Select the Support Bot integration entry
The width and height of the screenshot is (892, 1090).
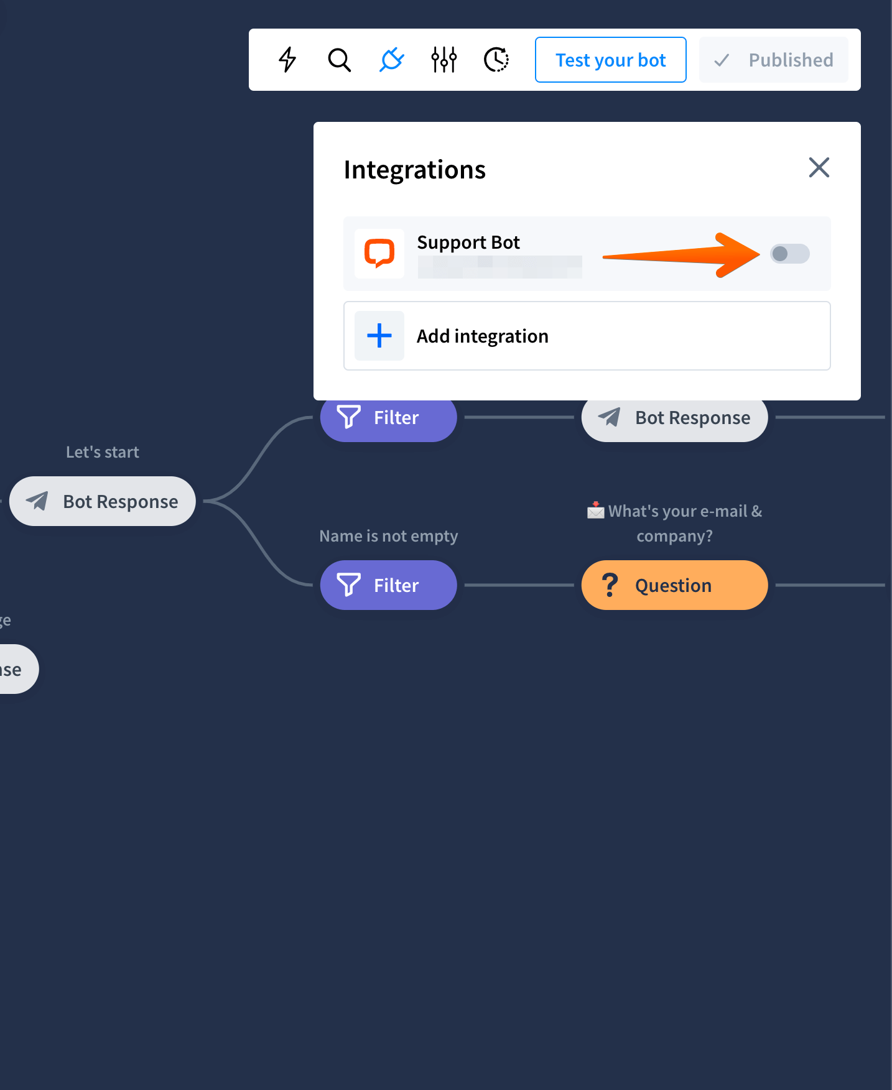(x=587, y=254)
